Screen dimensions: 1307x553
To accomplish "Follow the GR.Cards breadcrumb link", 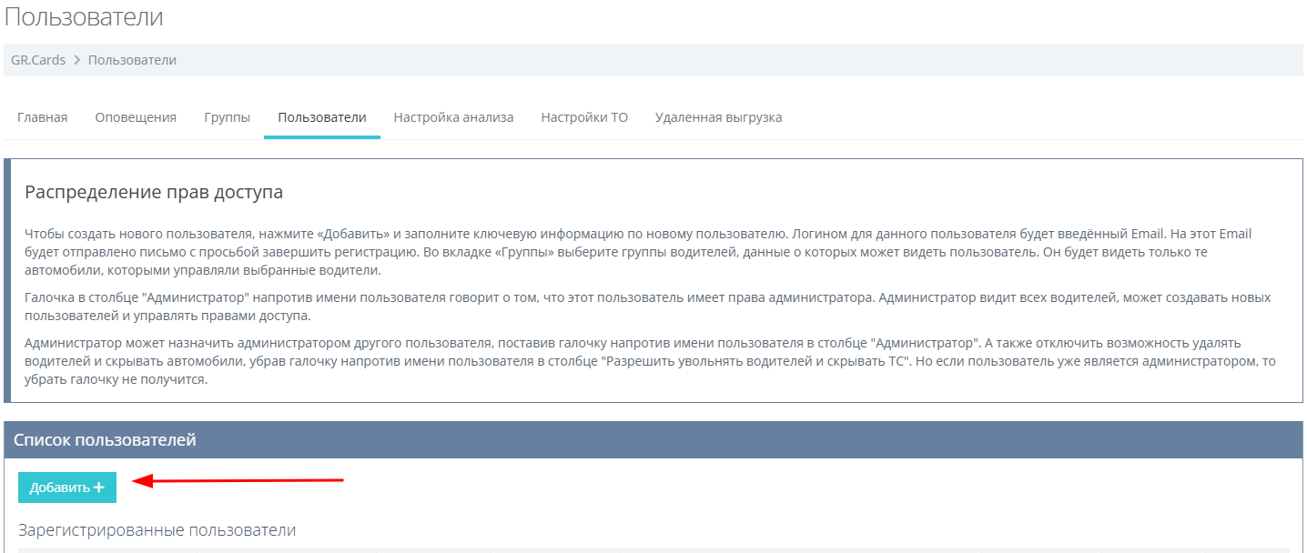I will point(38,60).
